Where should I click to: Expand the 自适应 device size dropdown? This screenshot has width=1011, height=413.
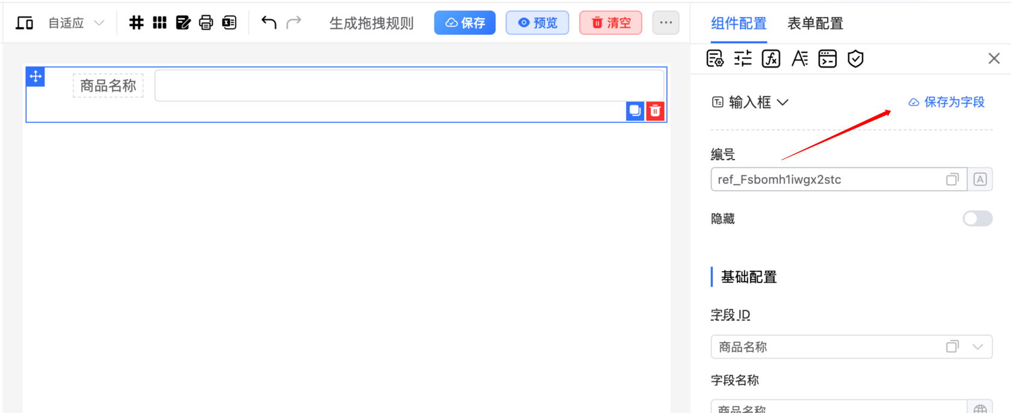coord(76,23)
